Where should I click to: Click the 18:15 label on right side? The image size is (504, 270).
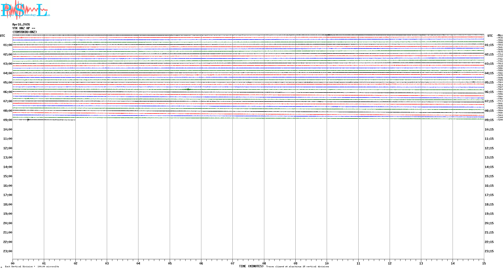[489, 204]
